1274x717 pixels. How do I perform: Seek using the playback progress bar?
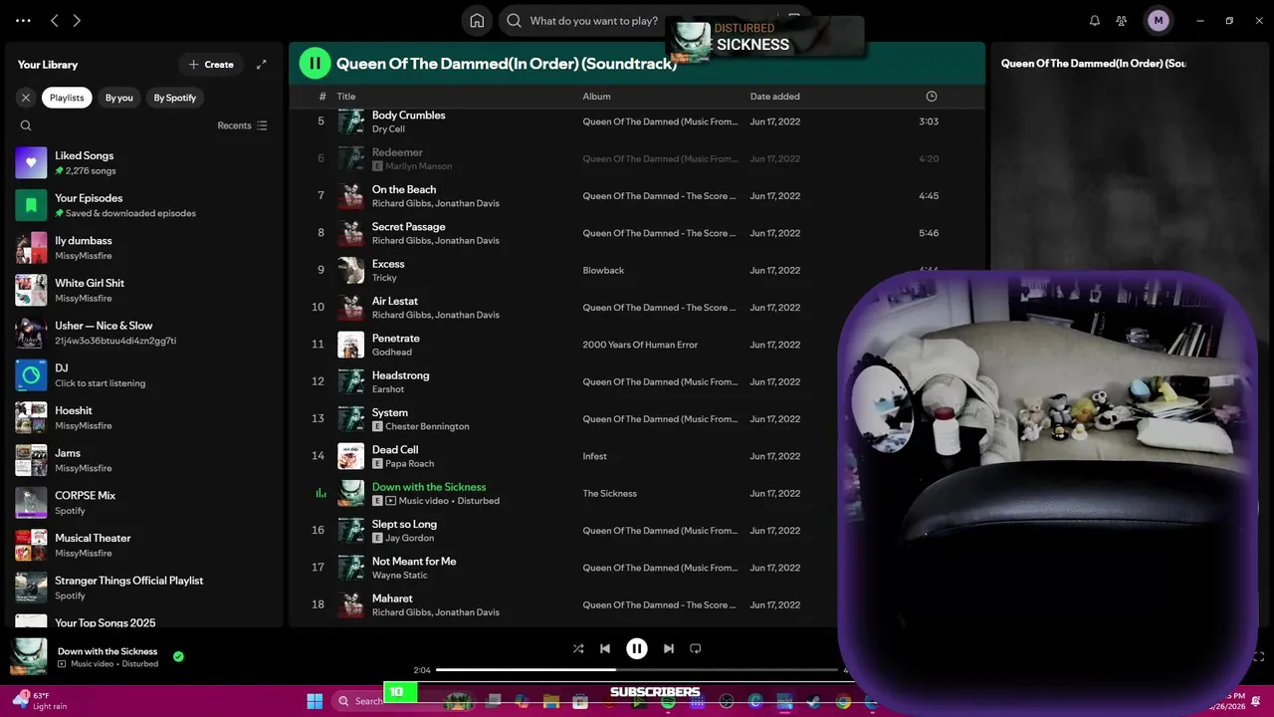(637, 670)
